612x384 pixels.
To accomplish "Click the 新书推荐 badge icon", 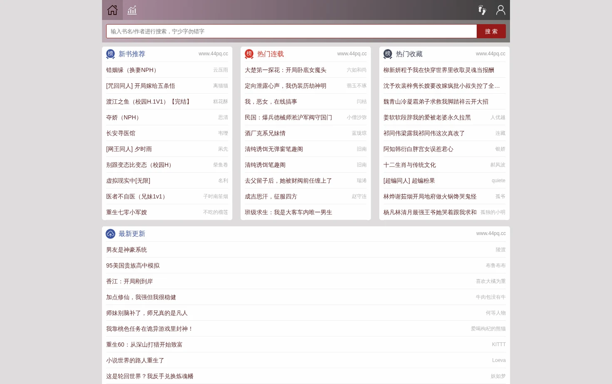I will [x=110, y=54].
